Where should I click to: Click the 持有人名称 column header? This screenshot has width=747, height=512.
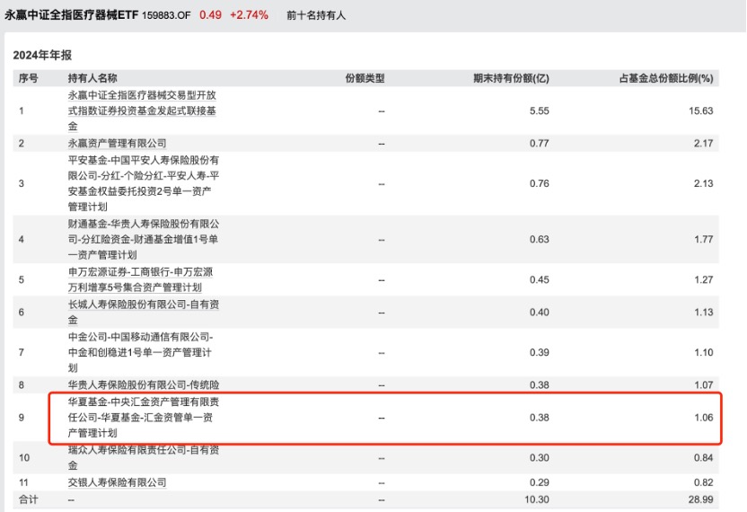(92, 78)
